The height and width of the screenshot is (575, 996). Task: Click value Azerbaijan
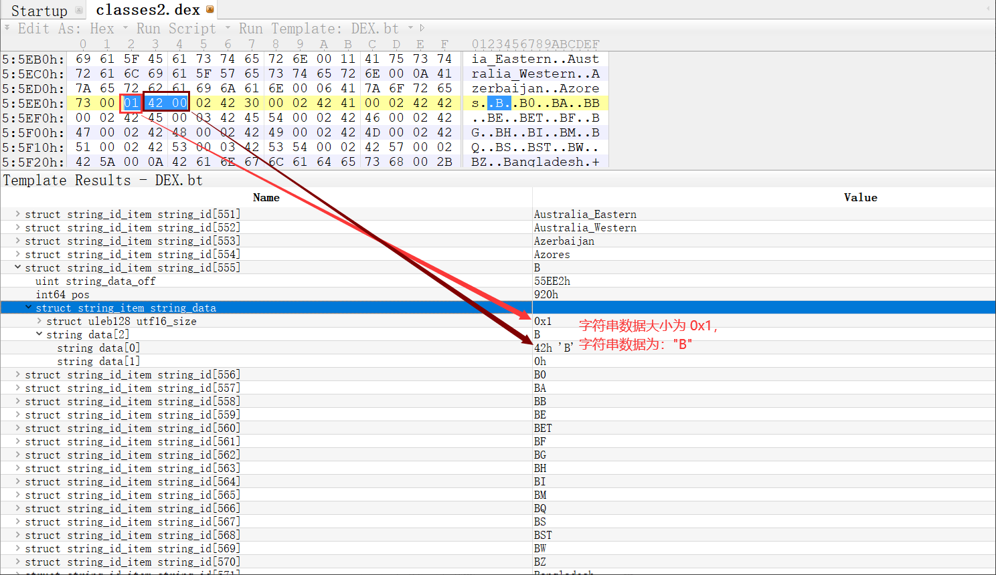[564, 241]
